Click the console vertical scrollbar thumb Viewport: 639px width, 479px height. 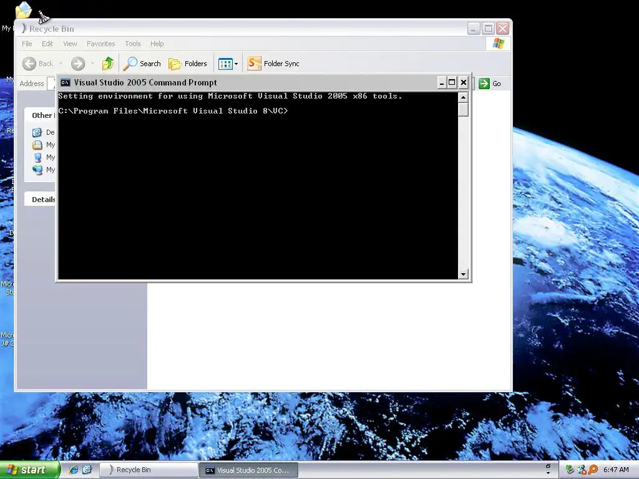click(x=463, y=110)
